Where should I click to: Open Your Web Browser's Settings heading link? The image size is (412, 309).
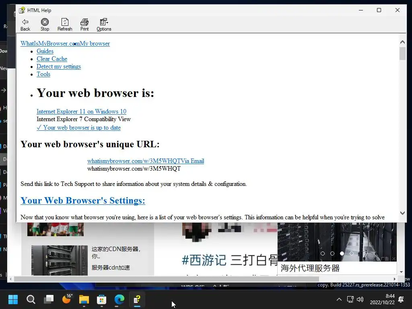pos(83,200)
